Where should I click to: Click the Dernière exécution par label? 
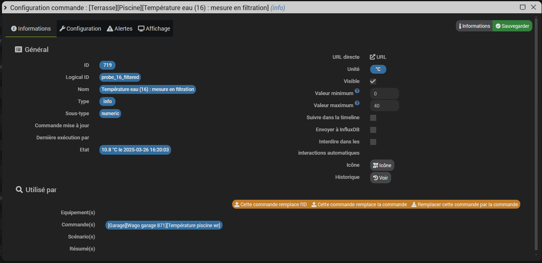coord(63,138)
